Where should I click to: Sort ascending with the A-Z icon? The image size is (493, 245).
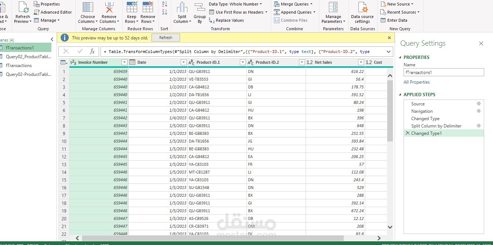[x=164, y=4]
